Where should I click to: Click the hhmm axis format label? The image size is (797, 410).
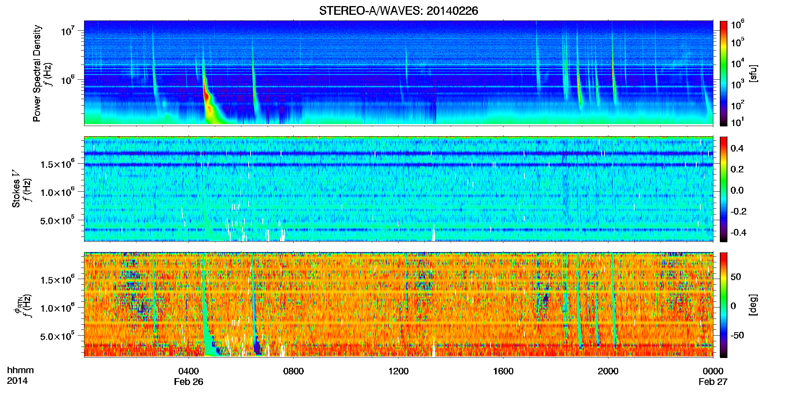(x=21, y=371)
